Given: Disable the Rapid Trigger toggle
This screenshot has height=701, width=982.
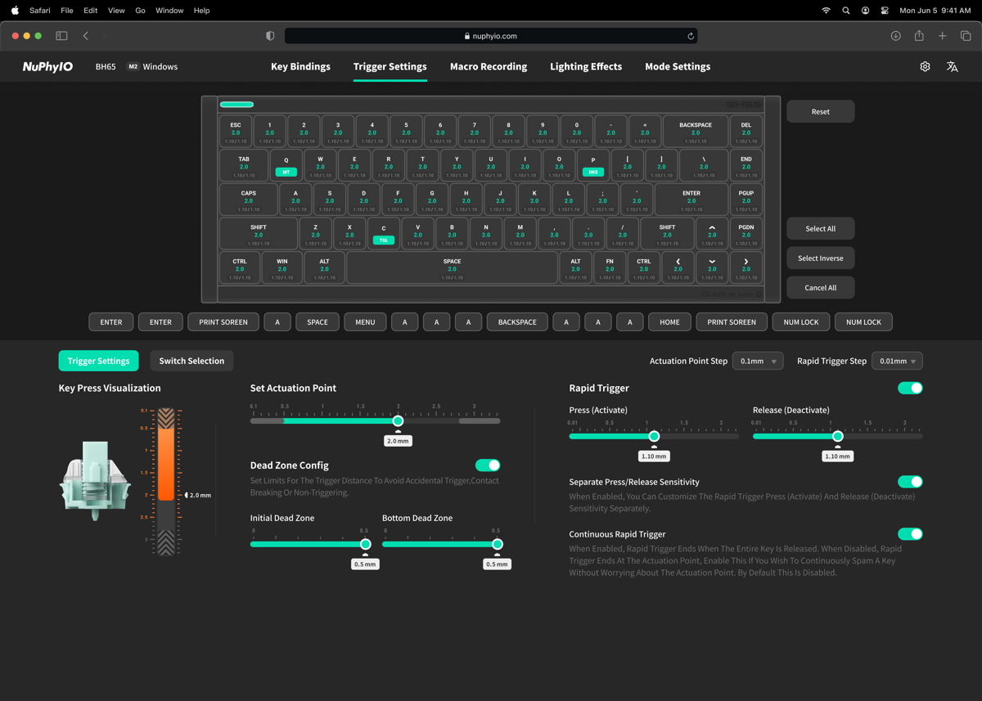Looking at the screenshot, I should pos(910,388).
